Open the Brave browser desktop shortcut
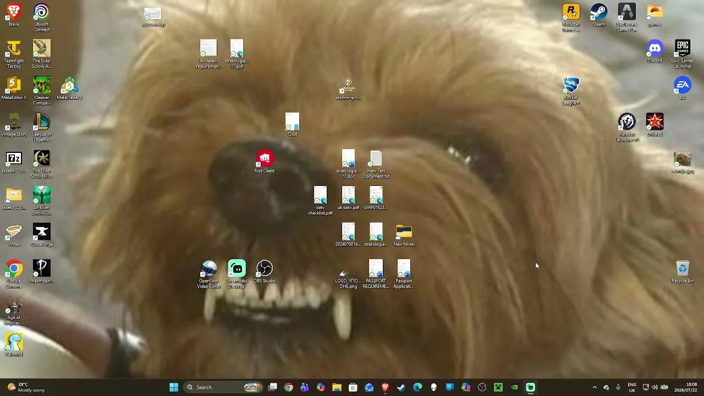Screen dimensions: 704x396 click(14, 15)
